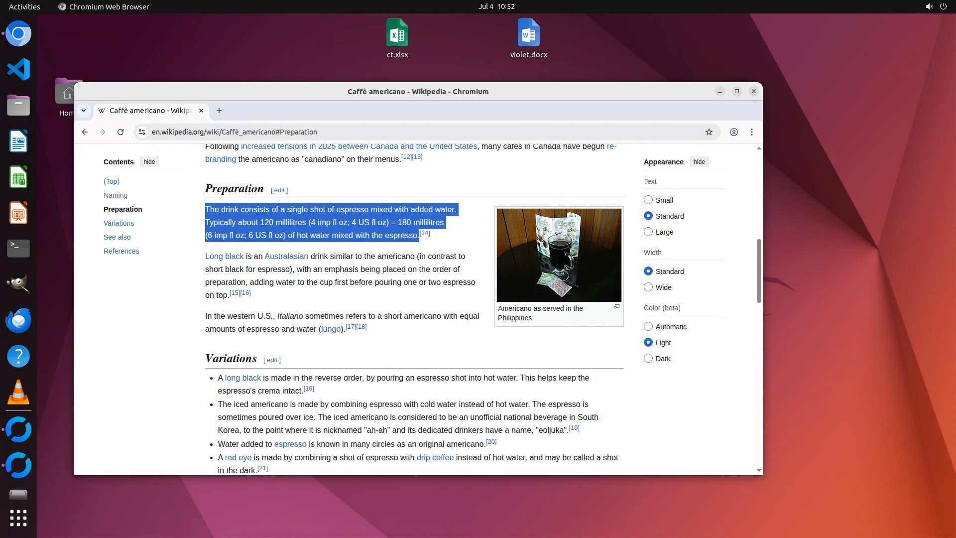Launch VLC media player from the dock
Viewport: 956px width, 538px height.
tap(18, 393)
